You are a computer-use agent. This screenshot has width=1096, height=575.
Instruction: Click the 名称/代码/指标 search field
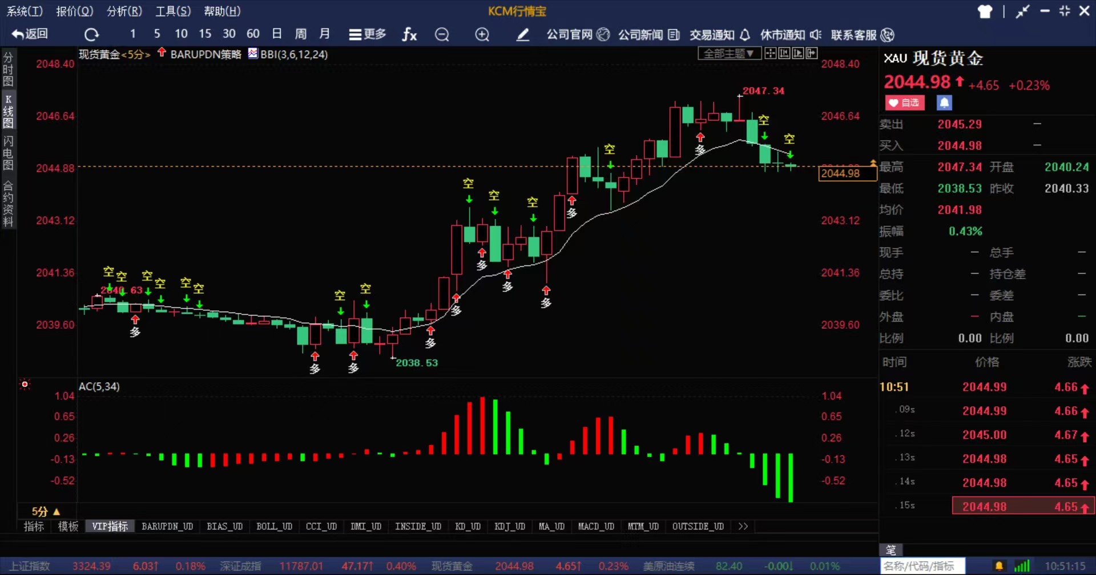tap(922, 566)
